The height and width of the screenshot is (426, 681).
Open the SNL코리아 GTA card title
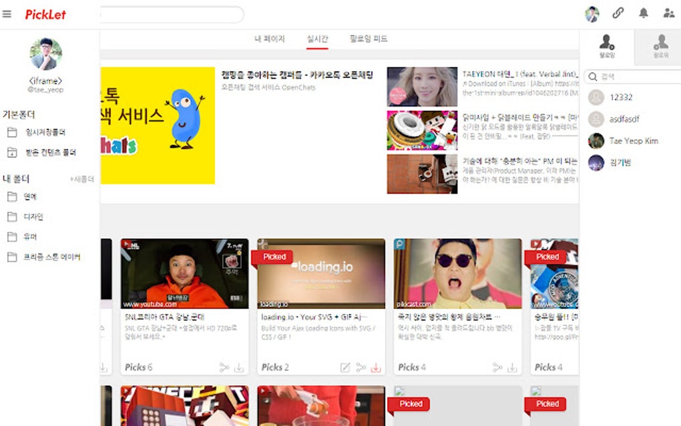[x=165, y=317]
